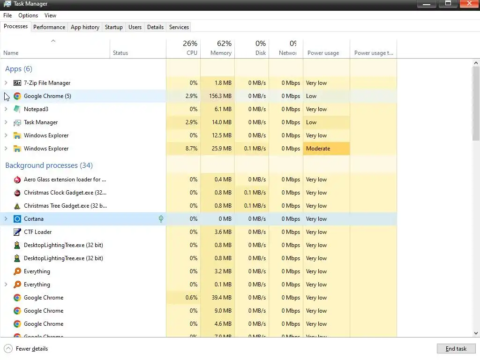Click the Low power usage cell for Task Manager
The width and height of the screenshot is (480, 360).
click(x=326, y=122)
